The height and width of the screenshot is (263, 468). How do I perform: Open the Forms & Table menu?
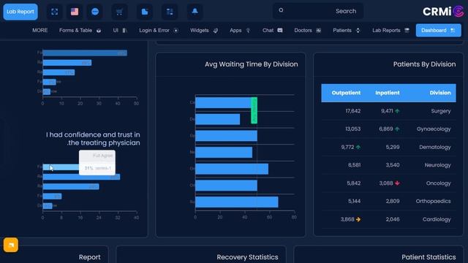point(80,31)
